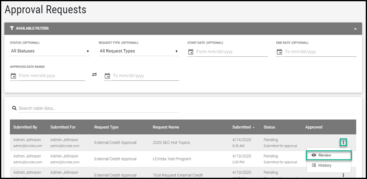Click the Search table data field

click(x=98, y=109)
